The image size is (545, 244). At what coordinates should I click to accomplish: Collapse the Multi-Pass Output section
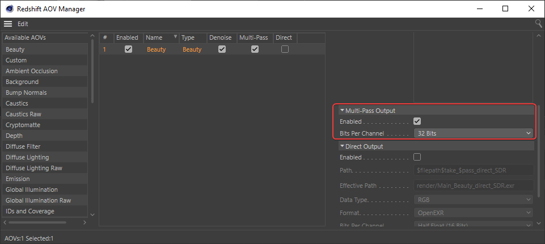coord(342,111)
